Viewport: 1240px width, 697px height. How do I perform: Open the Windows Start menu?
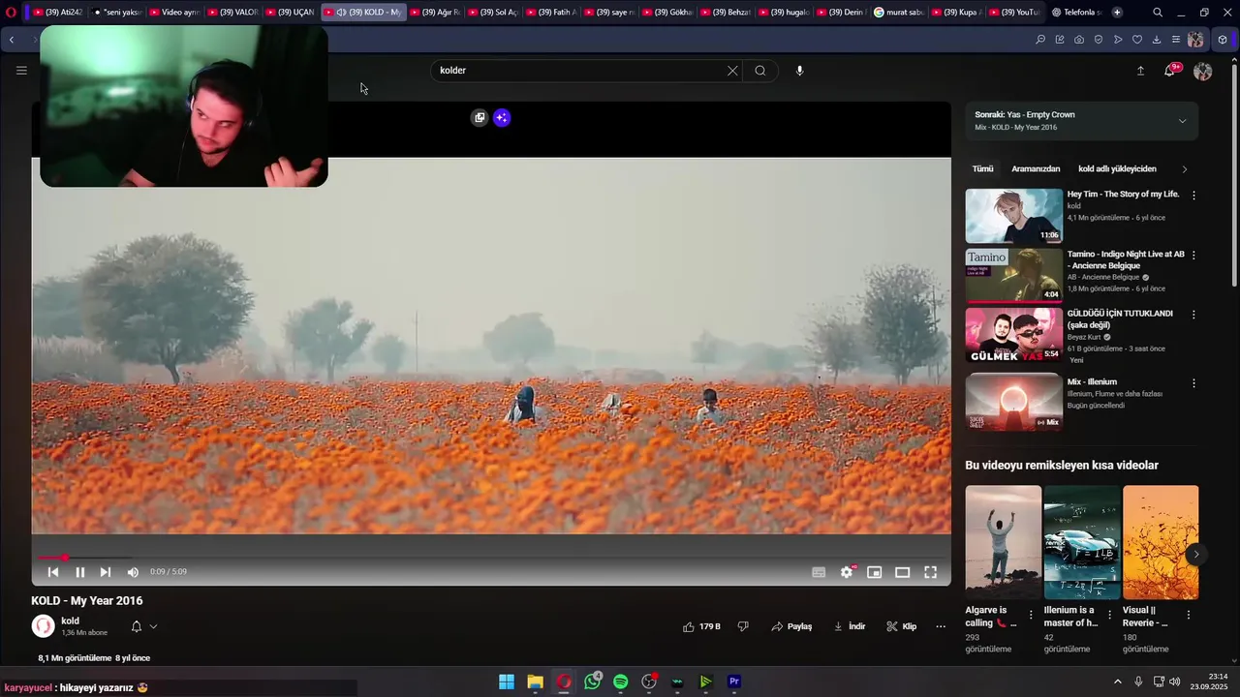click(x=507, y=682)
